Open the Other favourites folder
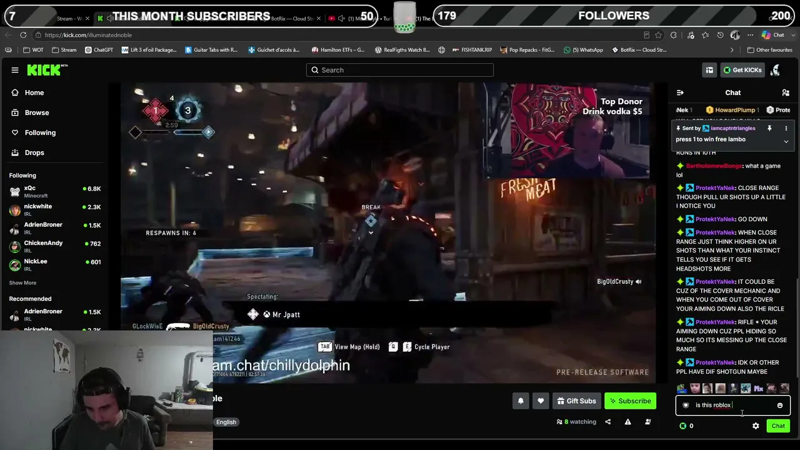Screen dimensions: 800x450 click(x=769, y=50)
